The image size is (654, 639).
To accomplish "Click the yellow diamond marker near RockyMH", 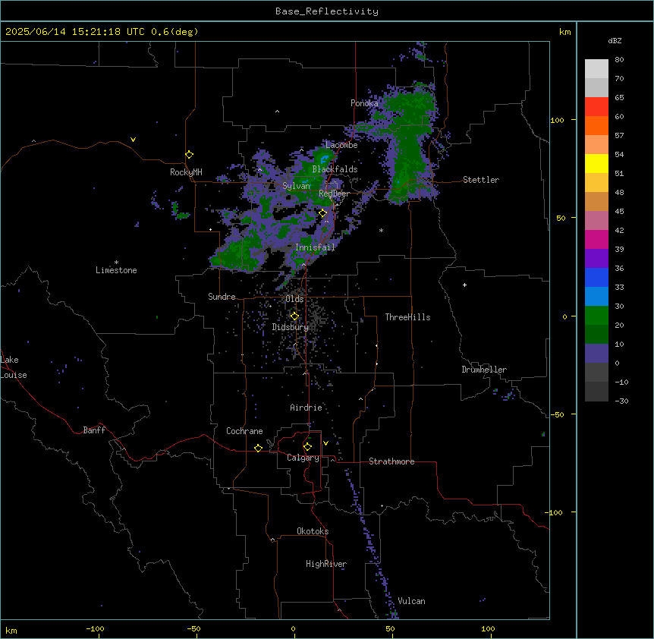I will tap(190, 155).
